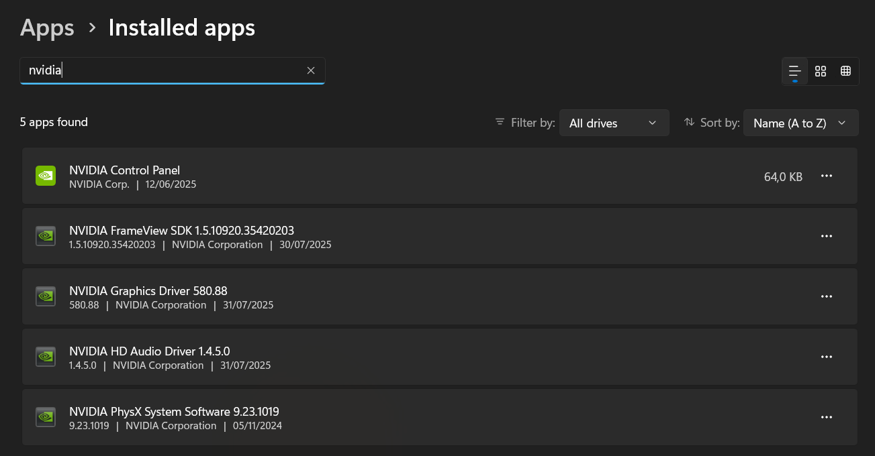This screenshot has width=875, height=456.
Task: Open more options for NVIDIA FrameView SDK
Action: coord(827,236)
